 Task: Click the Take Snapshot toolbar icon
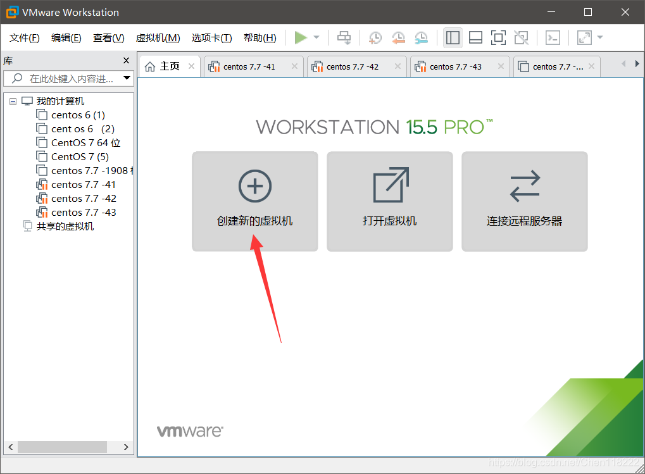(375, 37)
